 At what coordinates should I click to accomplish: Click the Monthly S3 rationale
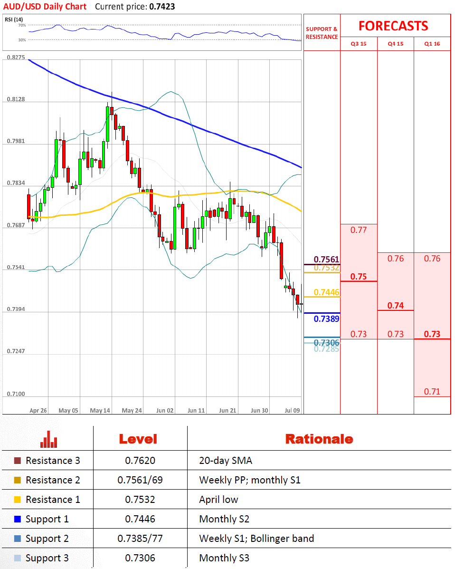[x=224, y=558]
